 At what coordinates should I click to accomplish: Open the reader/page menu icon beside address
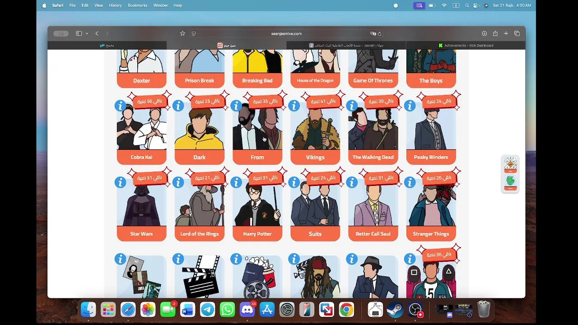(194, 33)
